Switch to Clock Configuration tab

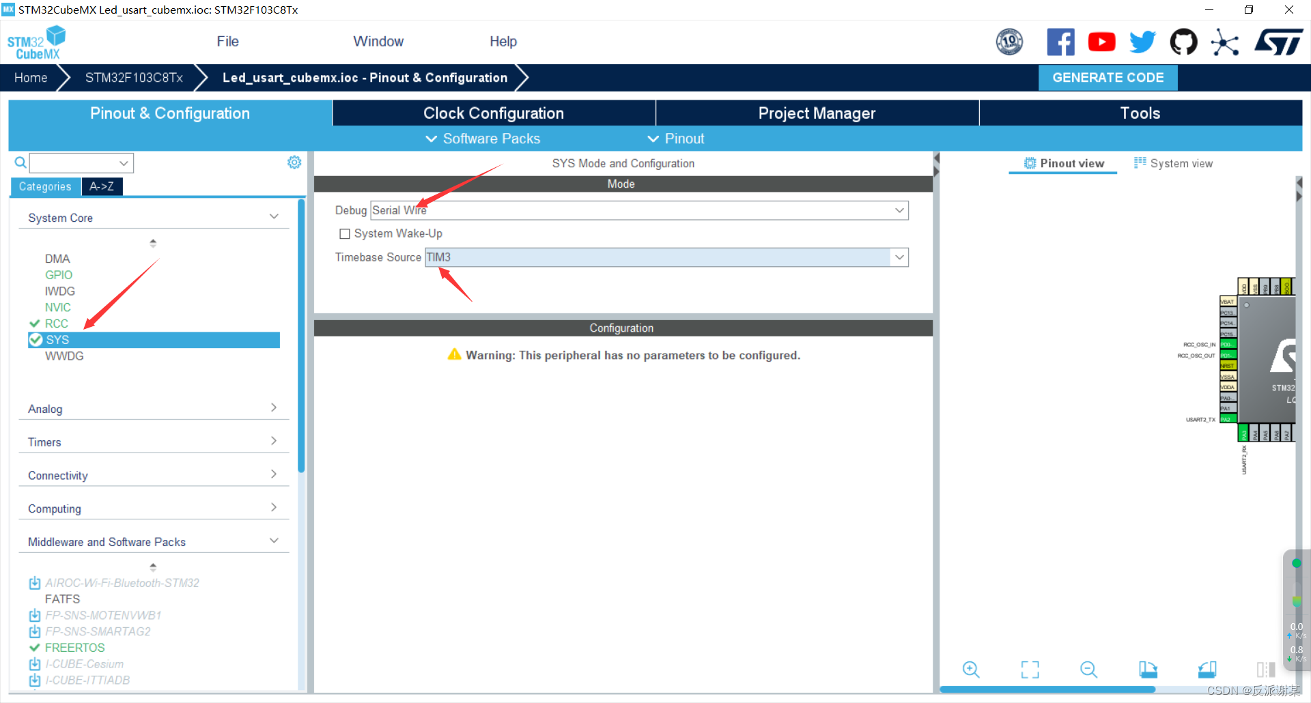494,113
